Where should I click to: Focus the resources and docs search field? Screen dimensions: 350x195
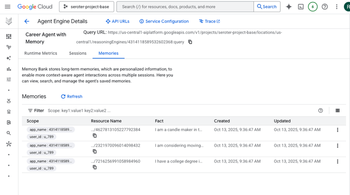tap(185, 6)
